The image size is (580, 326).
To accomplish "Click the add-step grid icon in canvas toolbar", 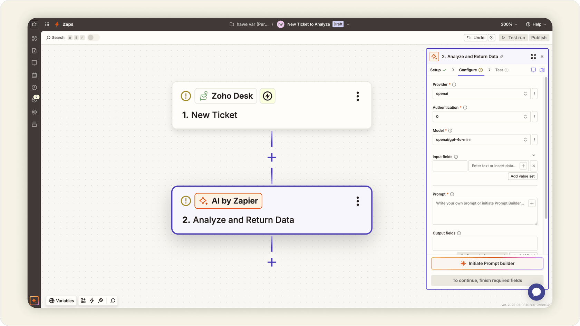I will click(83, 300).
